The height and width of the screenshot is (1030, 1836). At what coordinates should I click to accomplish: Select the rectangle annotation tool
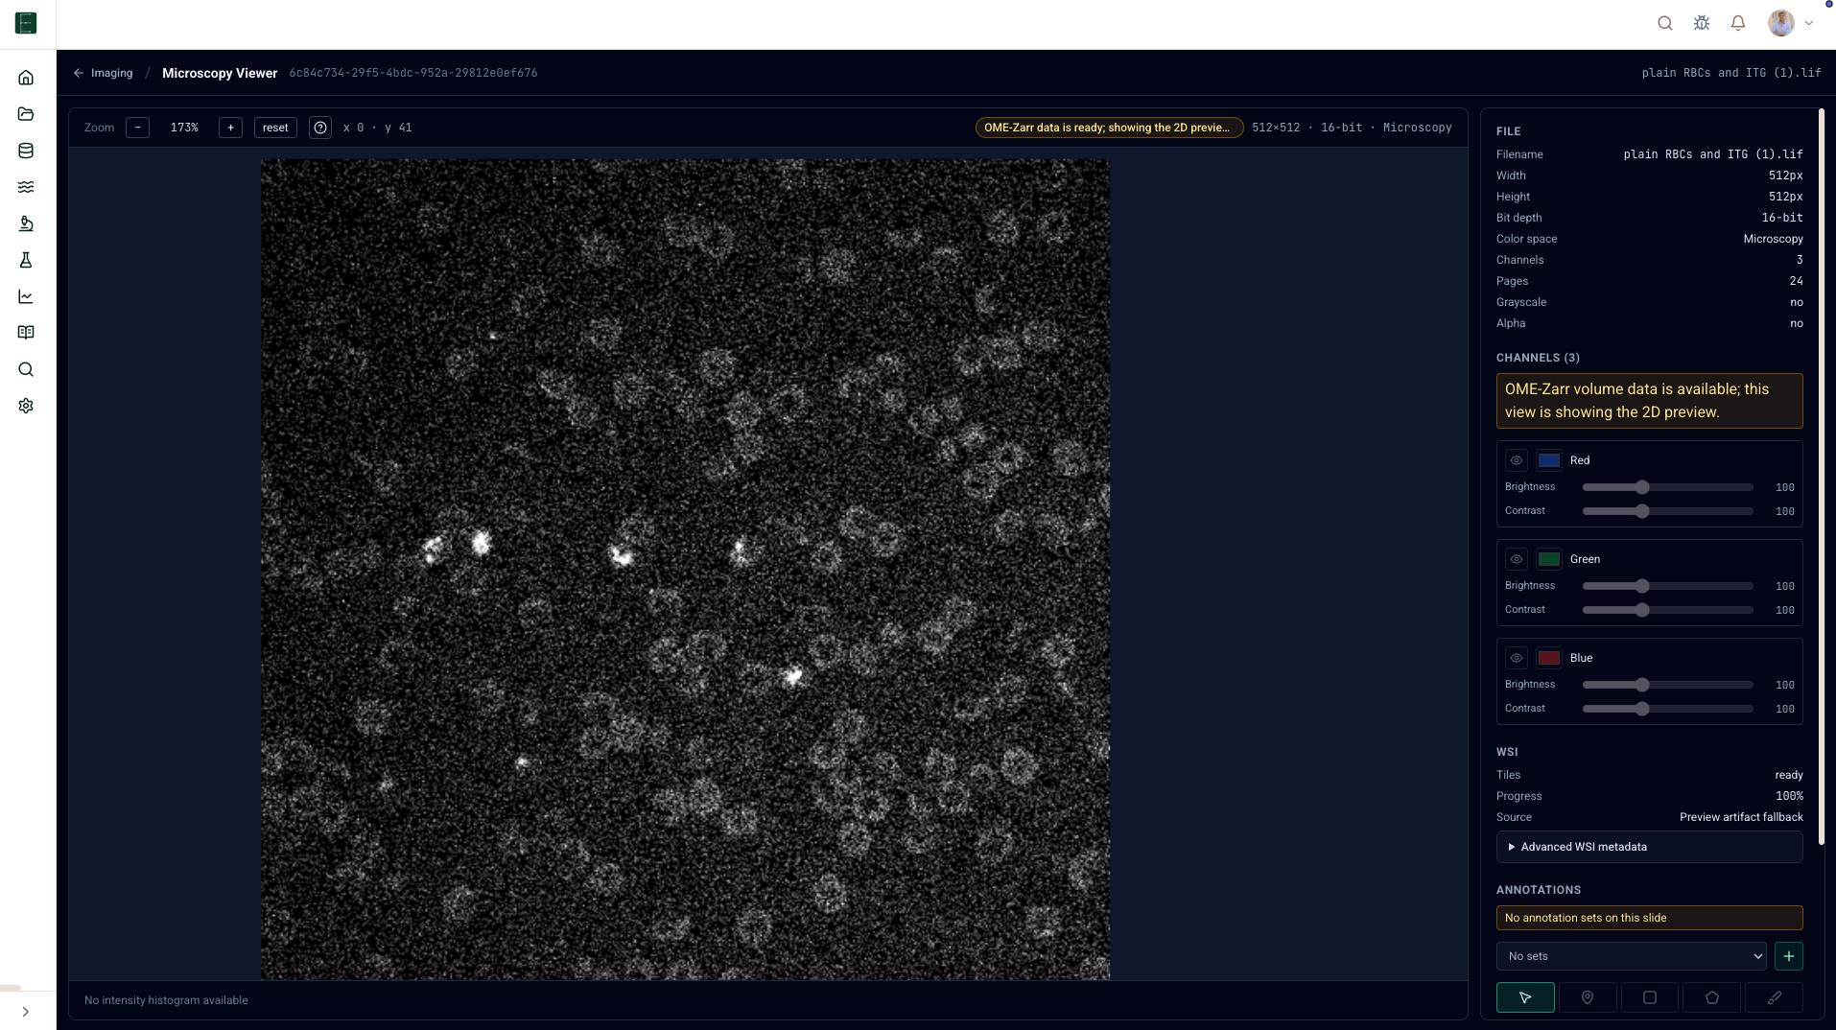[x=1650, y=997]
